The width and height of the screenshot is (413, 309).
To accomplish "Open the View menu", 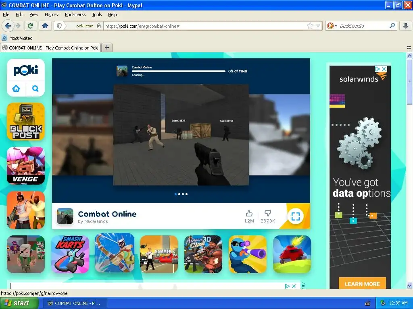I will (x=34, y=14).
